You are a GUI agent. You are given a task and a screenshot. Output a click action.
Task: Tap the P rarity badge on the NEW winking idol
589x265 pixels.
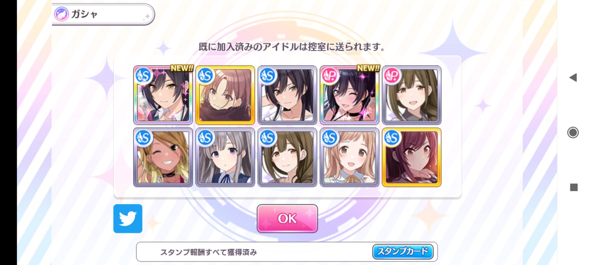330,76
